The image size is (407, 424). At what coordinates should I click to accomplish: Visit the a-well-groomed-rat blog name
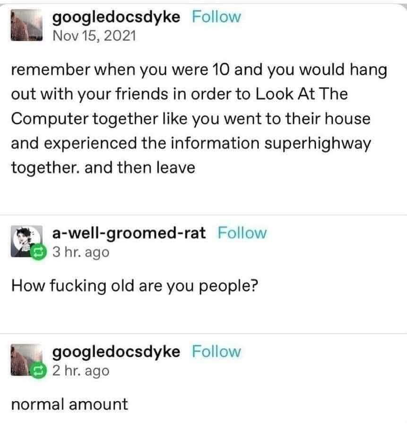[x=129, y=233]
